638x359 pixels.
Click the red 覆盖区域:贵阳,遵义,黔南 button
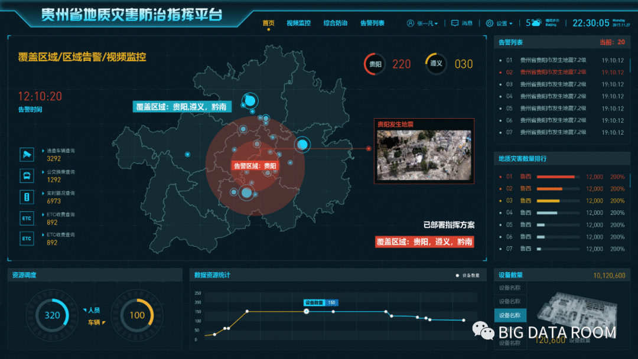[424, 242]
